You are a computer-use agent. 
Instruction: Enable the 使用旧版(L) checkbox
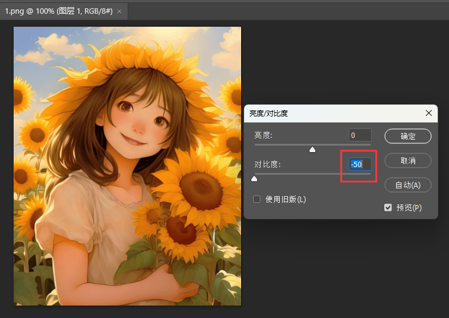pyautogui.click(x=257, y=199)
